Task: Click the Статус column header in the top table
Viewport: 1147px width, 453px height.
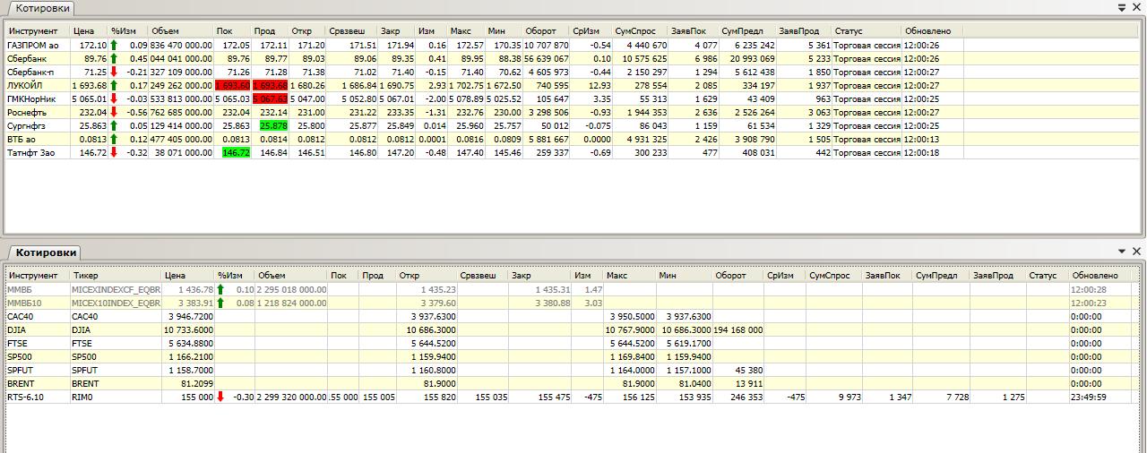Action: pyautogui.click(x=848, y=30)
